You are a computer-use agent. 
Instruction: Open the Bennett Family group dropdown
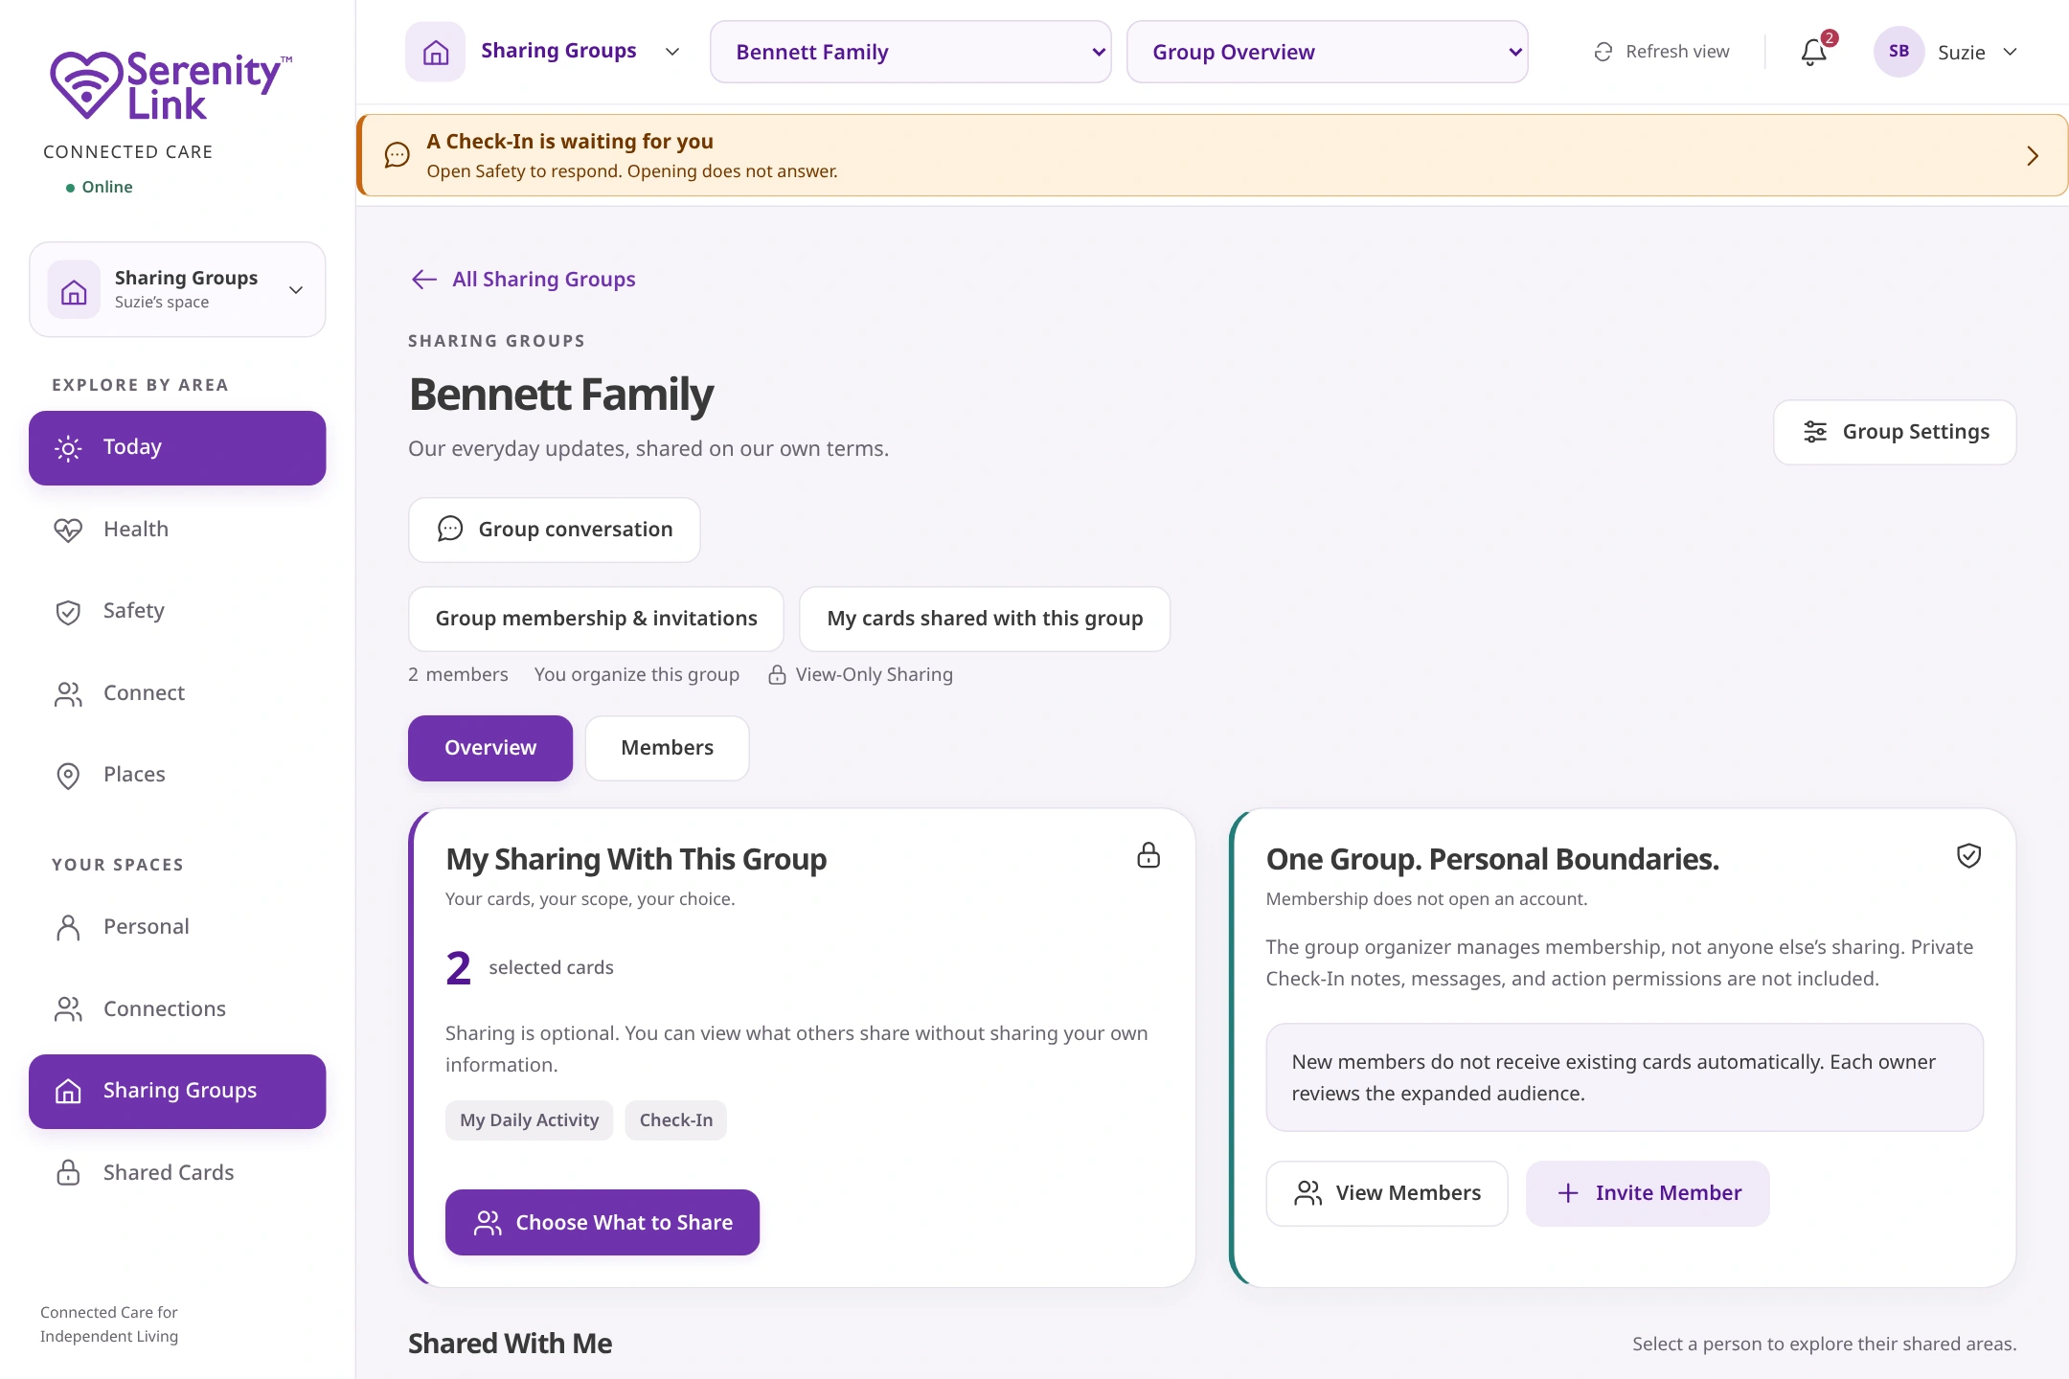pos(910,52)
